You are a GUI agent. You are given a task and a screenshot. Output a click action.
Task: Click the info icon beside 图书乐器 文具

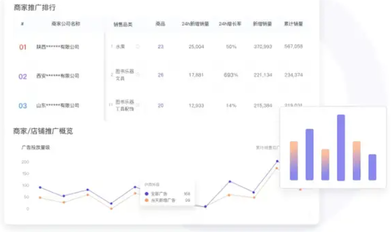tap(138, 74)
